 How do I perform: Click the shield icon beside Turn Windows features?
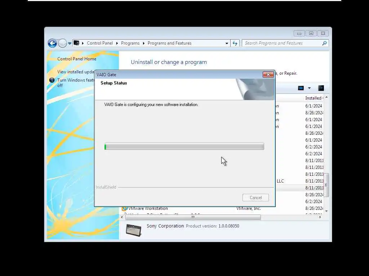pyautogui.click(x=52, y=80)
